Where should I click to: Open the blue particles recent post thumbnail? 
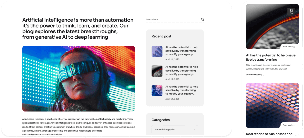(157, 90)
